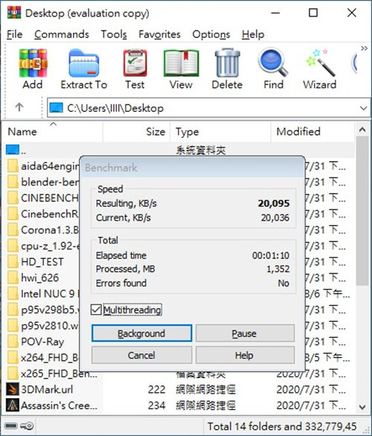The image size is (372, 436).
Task: Select the 3DMark.url shortcut icon
Action: 13,389
